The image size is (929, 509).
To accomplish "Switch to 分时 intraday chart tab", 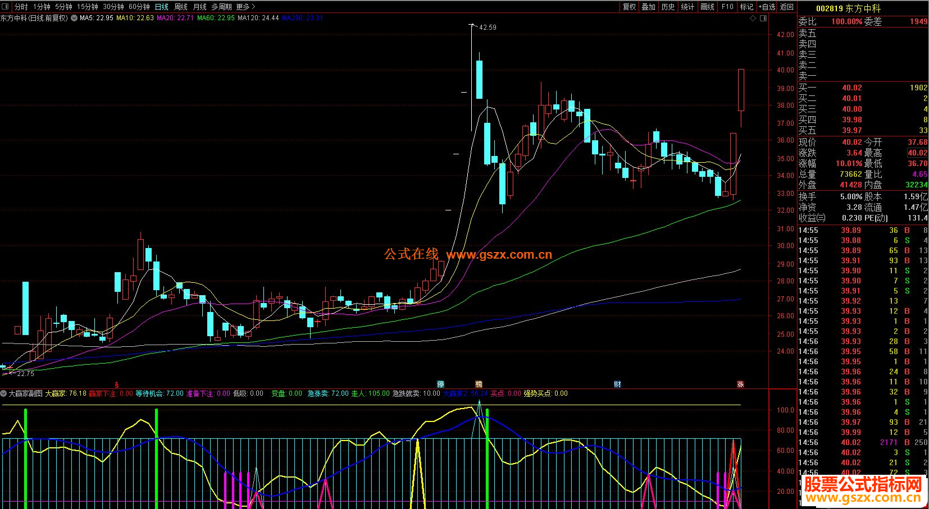I will point(21,7).
